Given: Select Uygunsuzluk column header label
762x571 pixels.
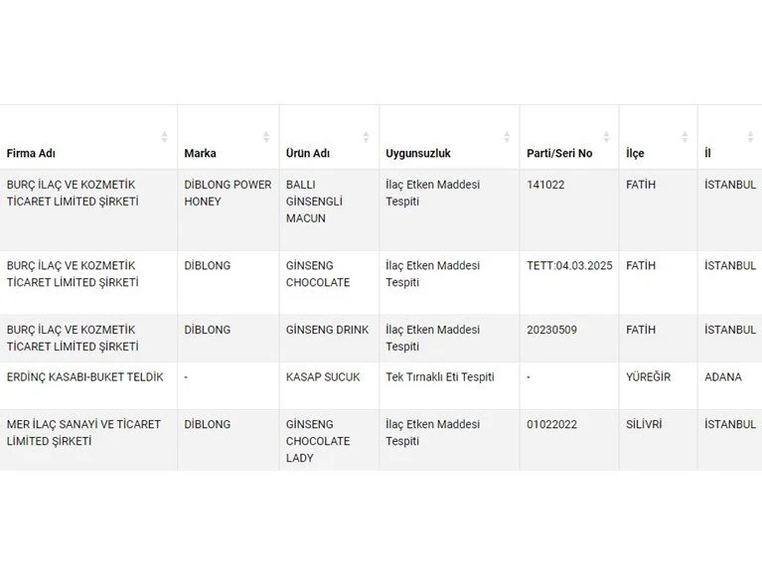Looking at the screenshot, I should 418,154.
